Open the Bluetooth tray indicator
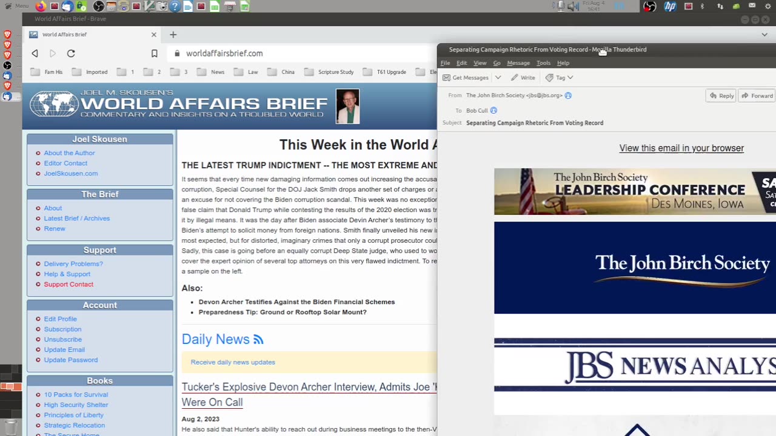 [x=703, y=7]
